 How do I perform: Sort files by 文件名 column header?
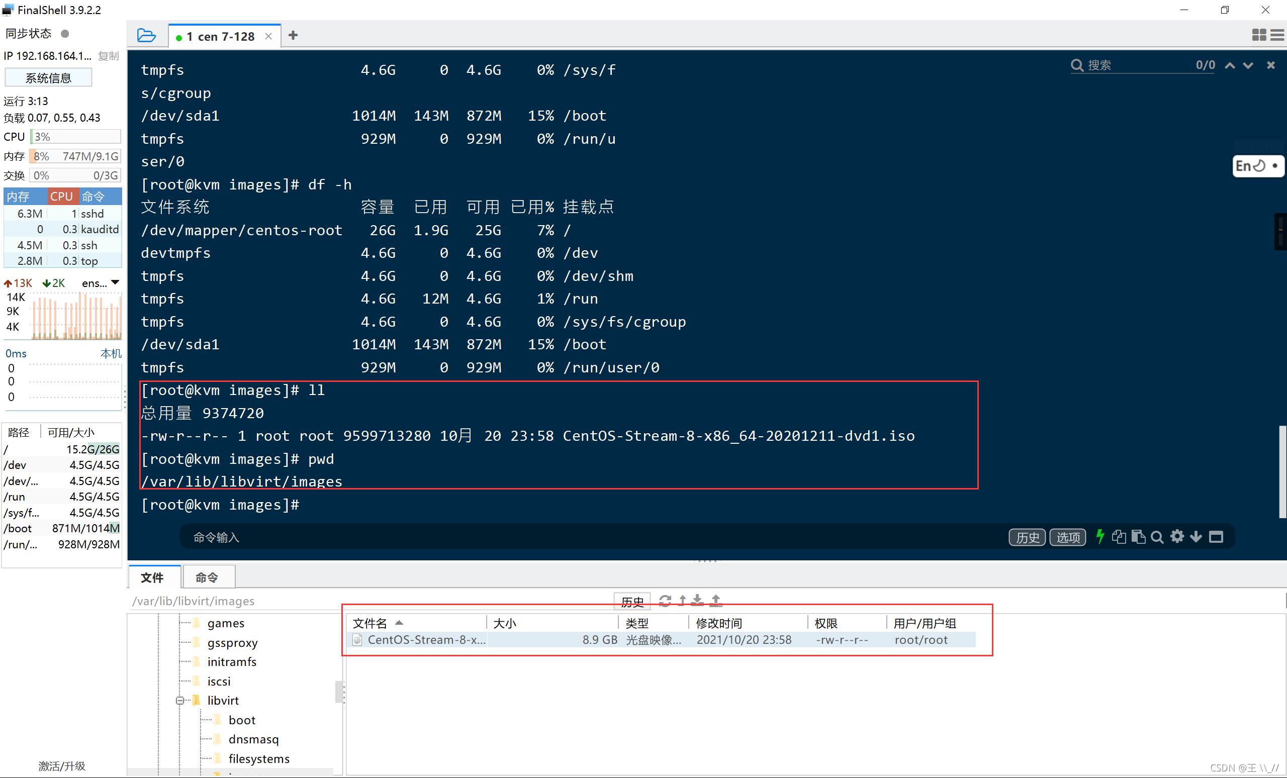coord(416,623)
